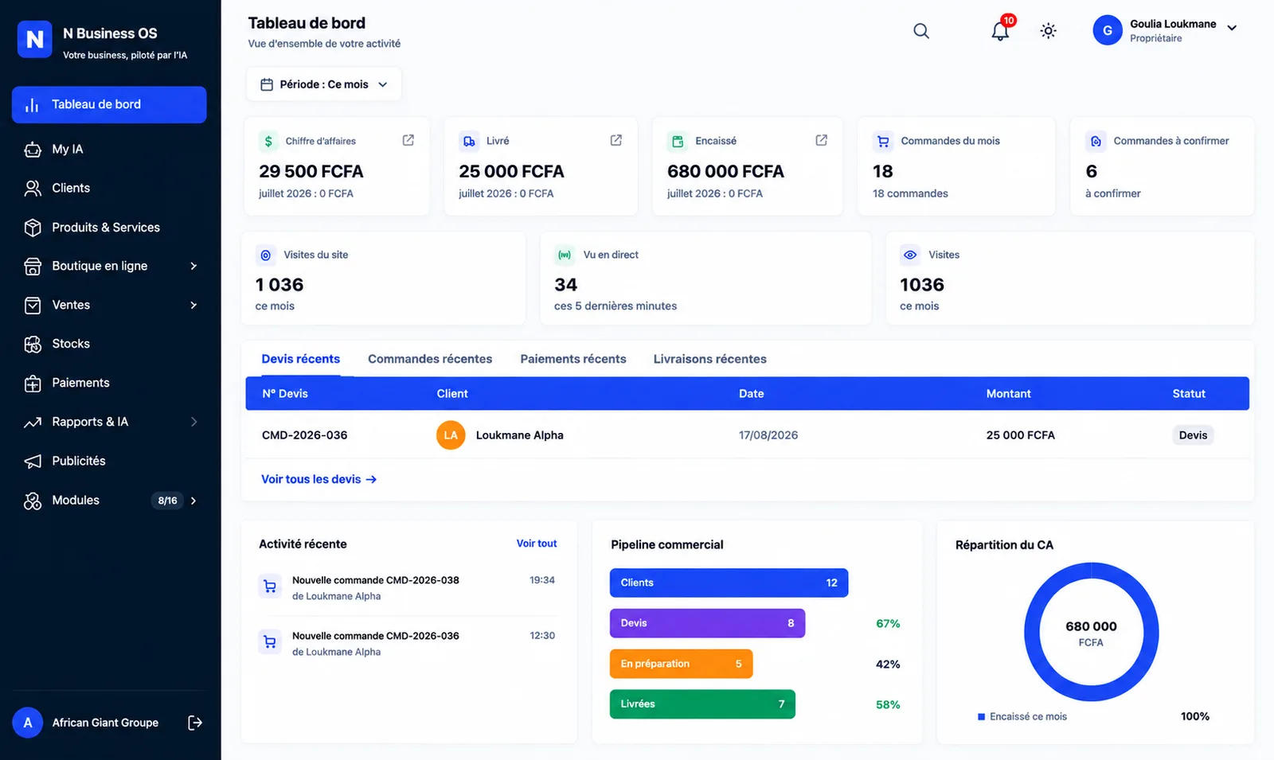Open the Goulia Loukmane account menu chevron
This screenshot has width=1274, height=760.
[1232, 28]
